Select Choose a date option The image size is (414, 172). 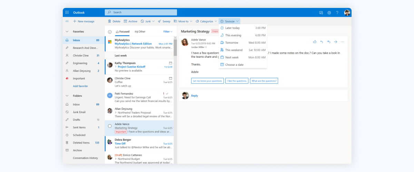point(243,65)
